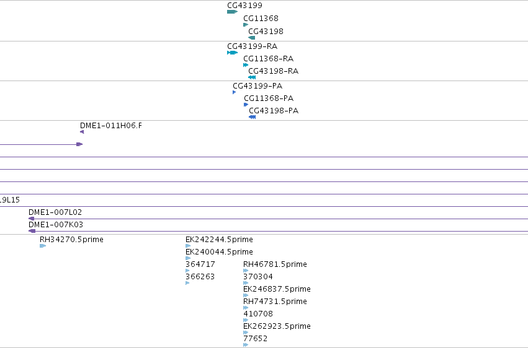Click the CG43198 reverse-strand gene glyph
Image resolution: width=528 pixels, height=348 pixels.
pyautogui.click(x=251, y=38)
